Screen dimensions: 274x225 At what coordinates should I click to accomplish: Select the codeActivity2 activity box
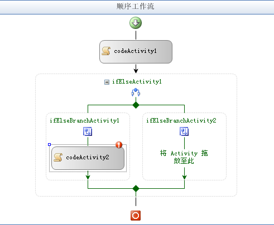click(x=88, y=158)
